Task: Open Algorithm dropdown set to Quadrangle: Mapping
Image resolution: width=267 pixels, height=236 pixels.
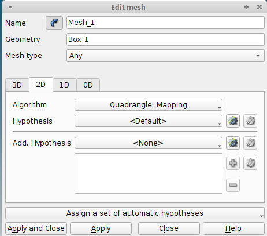Action: pyautogui.click(x=149, y=105)
